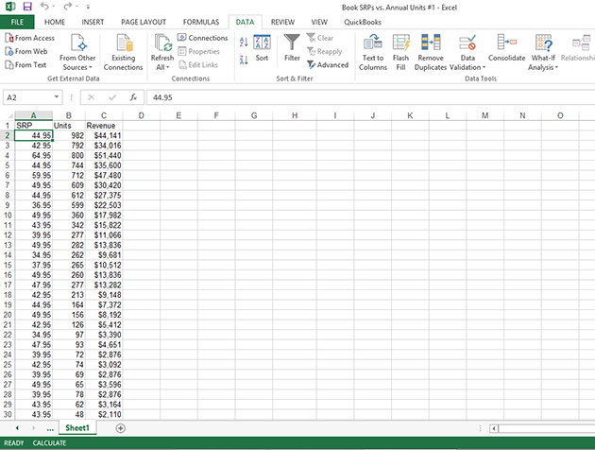Click the From Access button

(x=29, y=38)
